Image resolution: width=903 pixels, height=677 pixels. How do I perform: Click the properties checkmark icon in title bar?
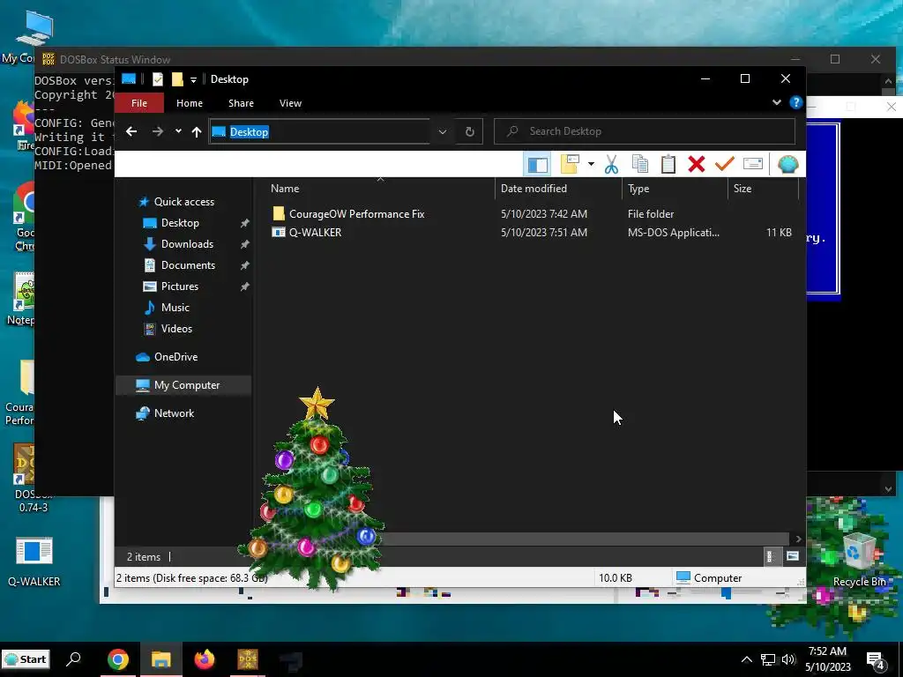157,79
